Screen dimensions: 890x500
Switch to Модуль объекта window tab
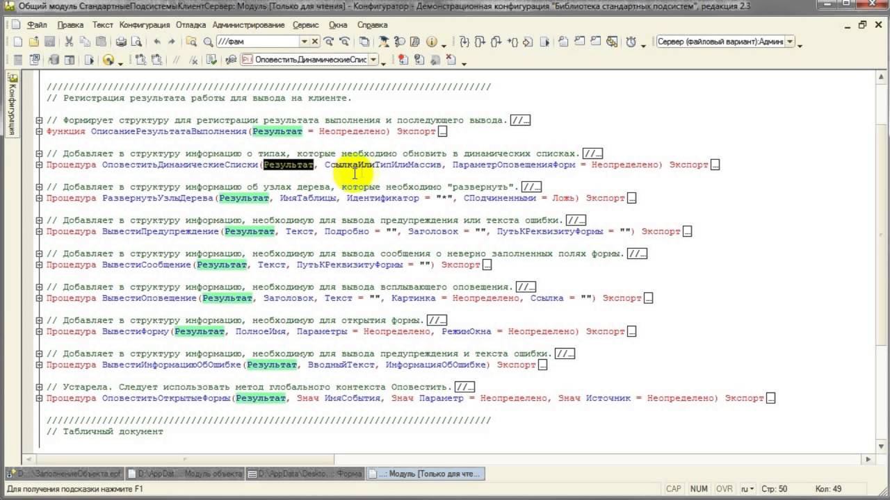[184, 474]
